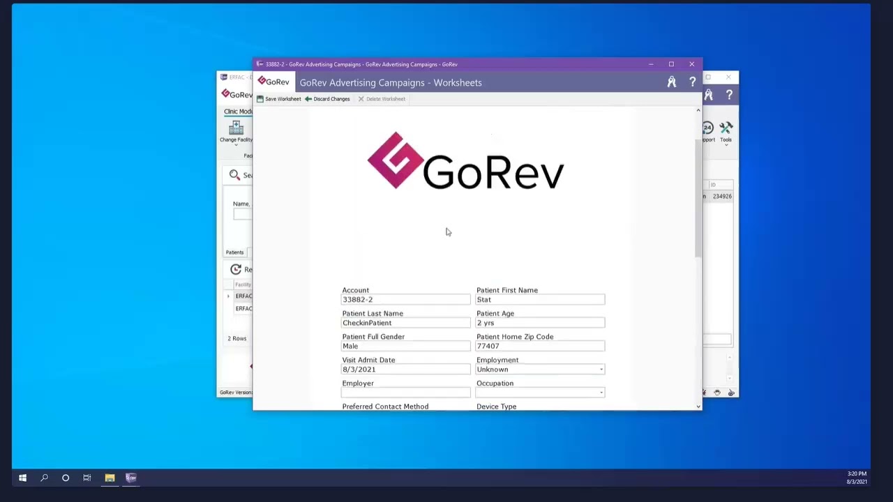
Task: Click the recent clock icon in background window
Action: click(x=236, y=269)
